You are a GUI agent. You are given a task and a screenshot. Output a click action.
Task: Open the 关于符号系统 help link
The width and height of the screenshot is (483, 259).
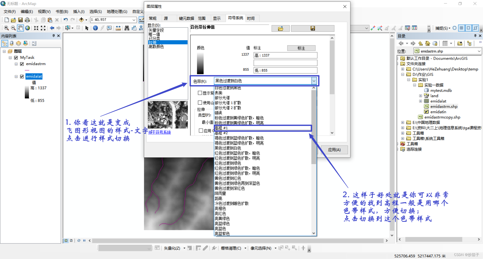(x=159, y=132)
